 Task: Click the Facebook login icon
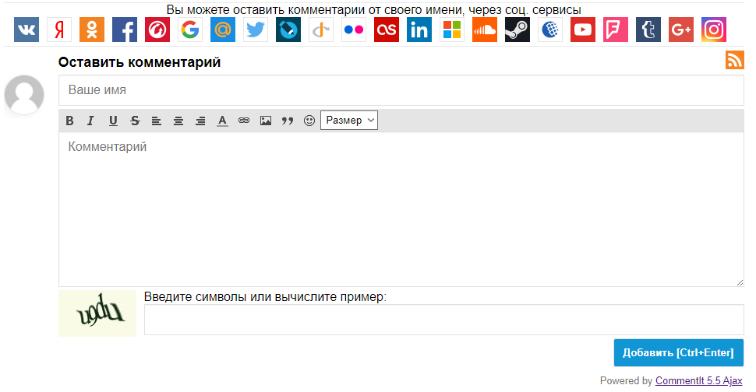click(125, 30)
